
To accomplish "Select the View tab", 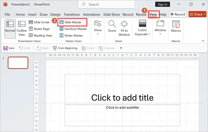I will (153, 14).
